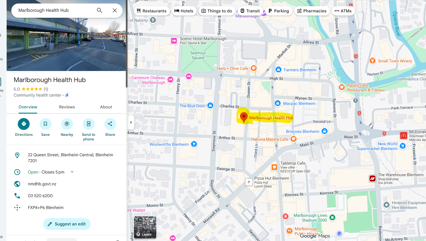Select Pizza Hut Blenheim marker
The height and width of the screenshot is (241, 426).
click(x=249, y=182)
